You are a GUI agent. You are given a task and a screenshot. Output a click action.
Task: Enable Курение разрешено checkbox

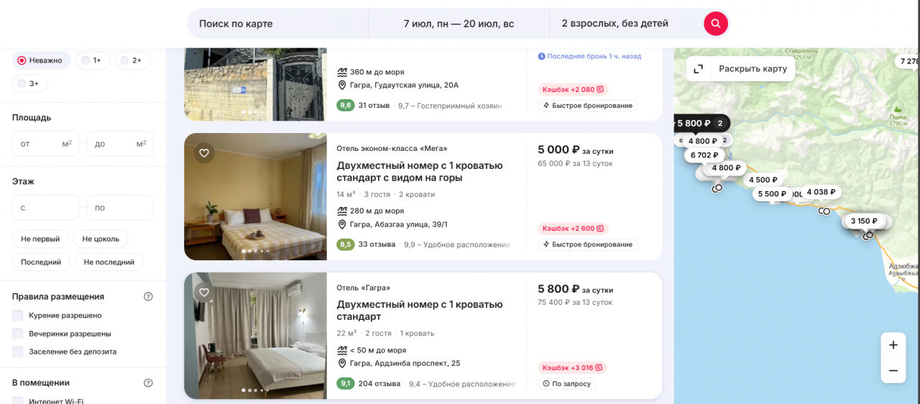tap(18, 316)
